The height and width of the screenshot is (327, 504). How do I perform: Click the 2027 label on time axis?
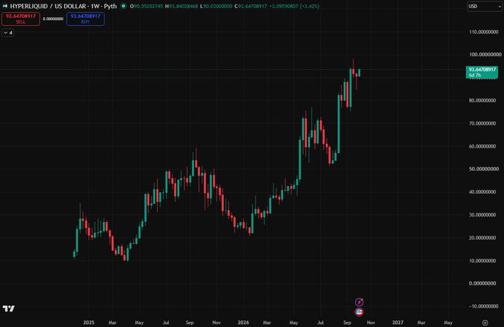point(398,323)
